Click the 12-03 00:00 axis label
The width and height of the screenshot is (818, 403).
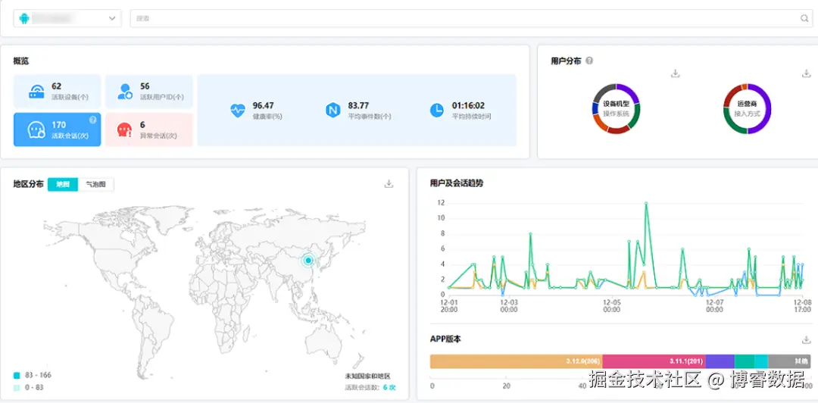tap(509, 306)
